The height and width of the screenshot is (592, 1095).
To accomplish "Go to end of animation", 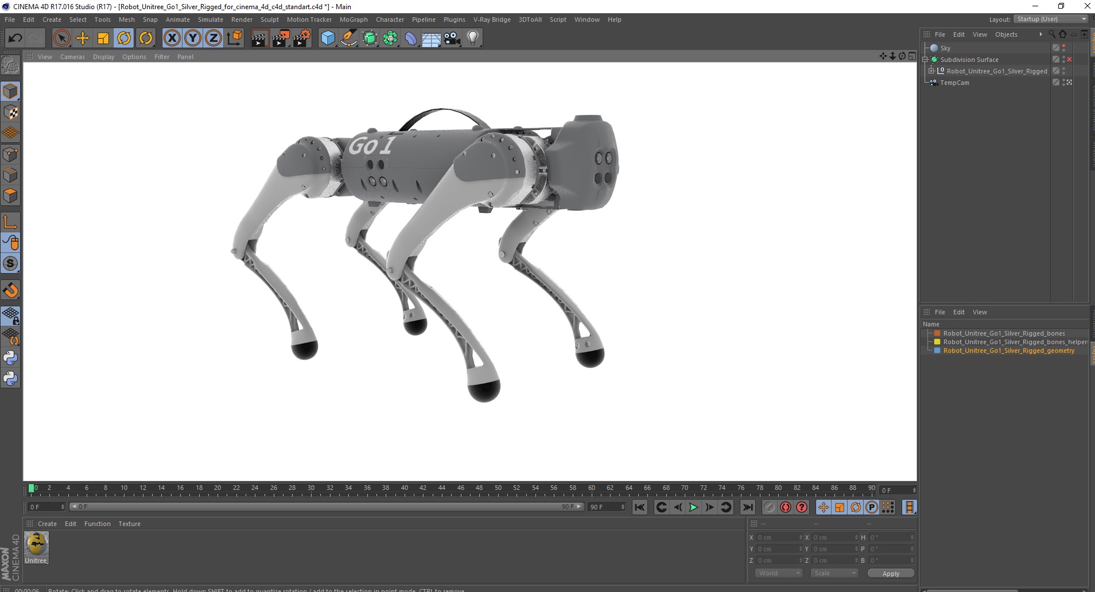I will pos(747,507).
